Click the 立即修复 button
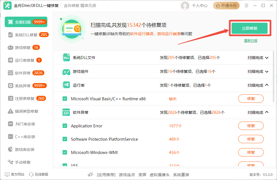 [x=250, y=28]
